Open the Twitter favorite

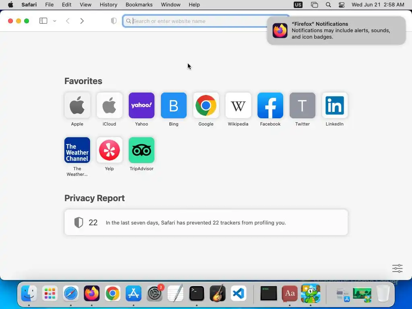tap(303, 105)
